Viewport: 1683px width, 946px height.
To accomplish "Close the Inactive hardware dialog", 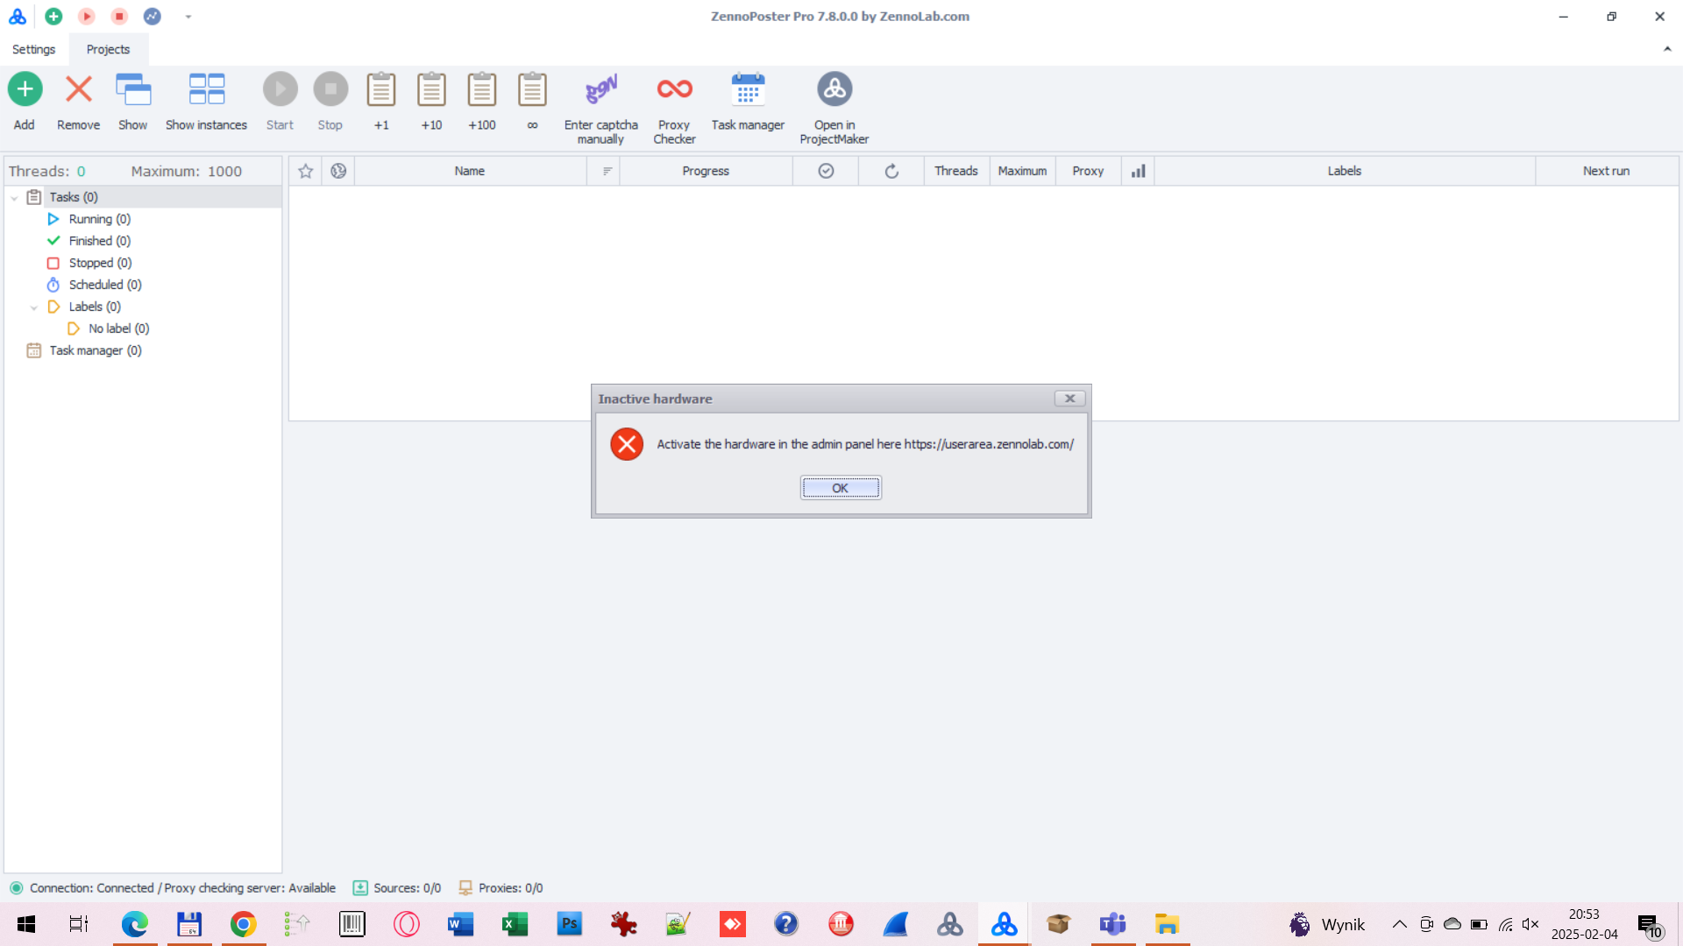I will pyautogui.click(x=1069, y=399).
